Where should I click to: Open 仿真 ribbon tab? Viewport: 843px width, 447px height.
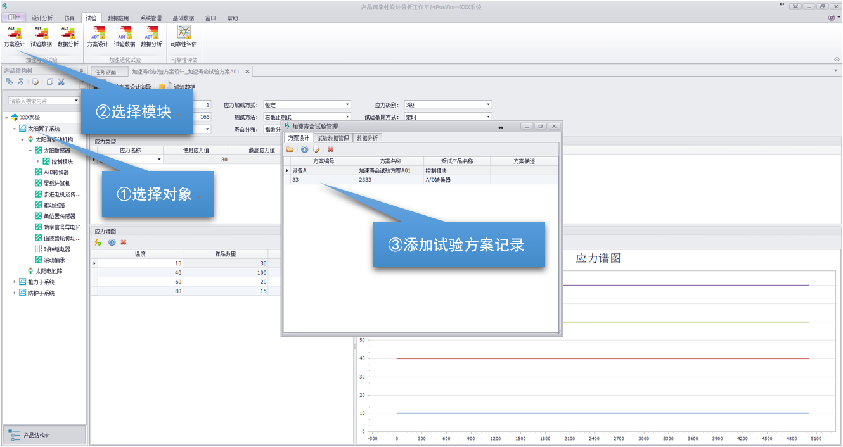[x=69, y=18]
